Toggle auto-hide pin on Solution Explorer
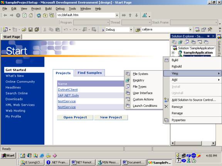 click(208, 36)
